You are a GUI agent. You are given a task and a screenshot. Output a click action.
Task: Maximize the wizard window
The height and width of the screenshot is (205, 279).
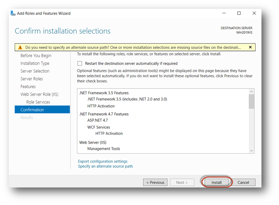(x=239, y=13)
